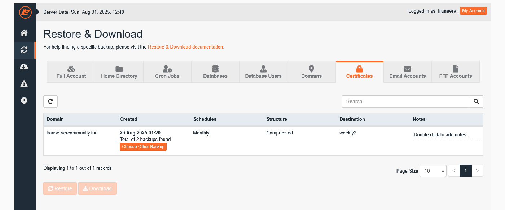Image resolution: width=505 pixels, height=210 pixels.
Task: Select the FTP Accounts tab
Action: [455, 72]
